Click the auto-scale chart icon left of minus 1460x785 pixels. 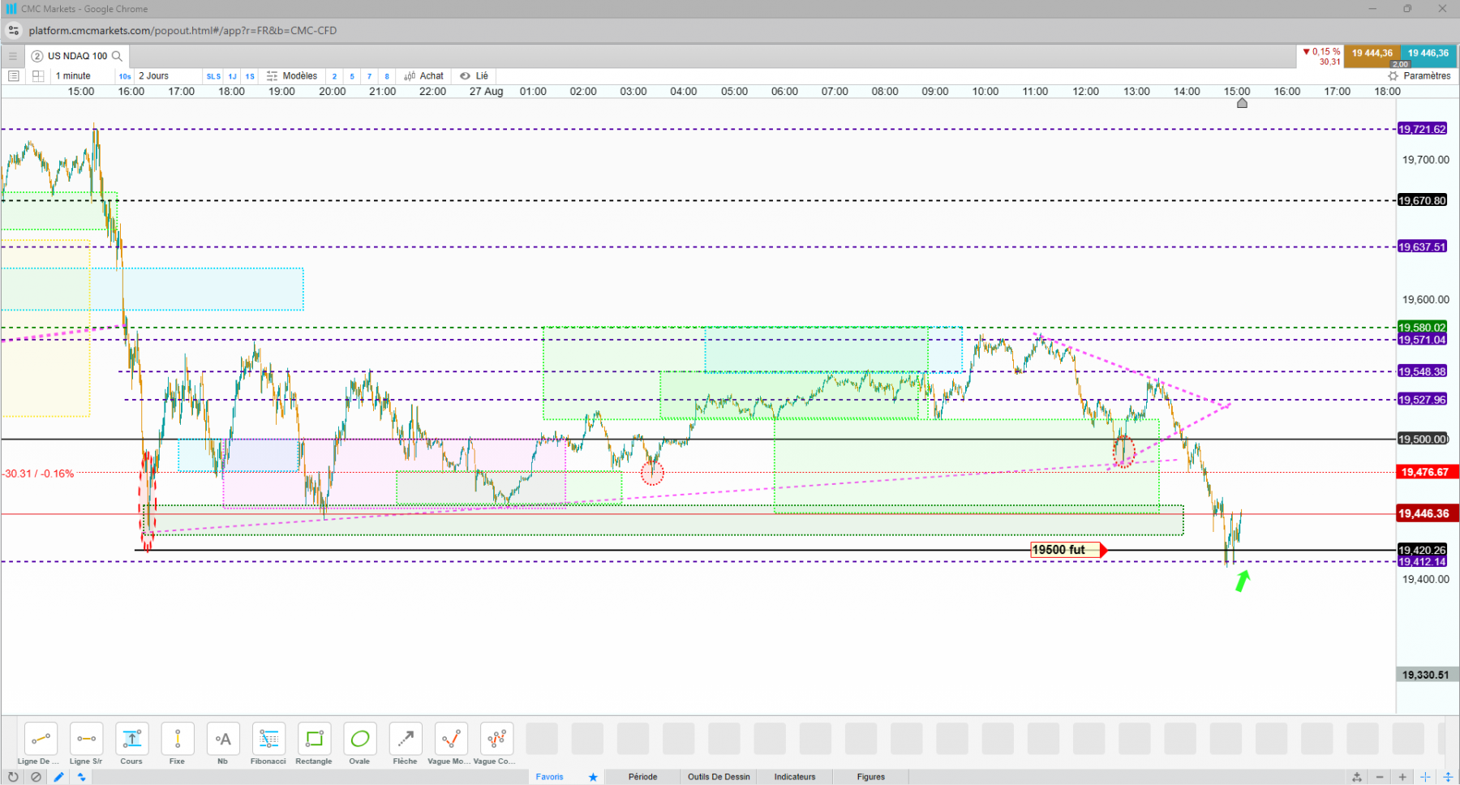pyautogui.click(x=1357, y=777)
